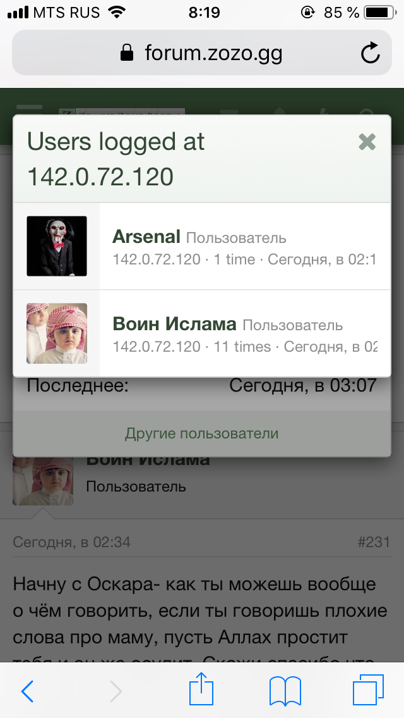Tap the battery indicator in status bar
The height and width of the screenshot is (718, 404).
(x=379, y=13)
